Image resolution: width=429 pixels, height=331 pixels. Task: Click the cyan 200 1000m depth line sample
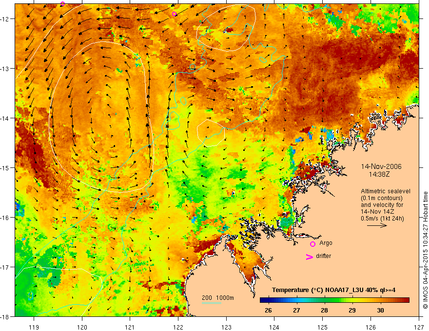[x=212, y=303]
